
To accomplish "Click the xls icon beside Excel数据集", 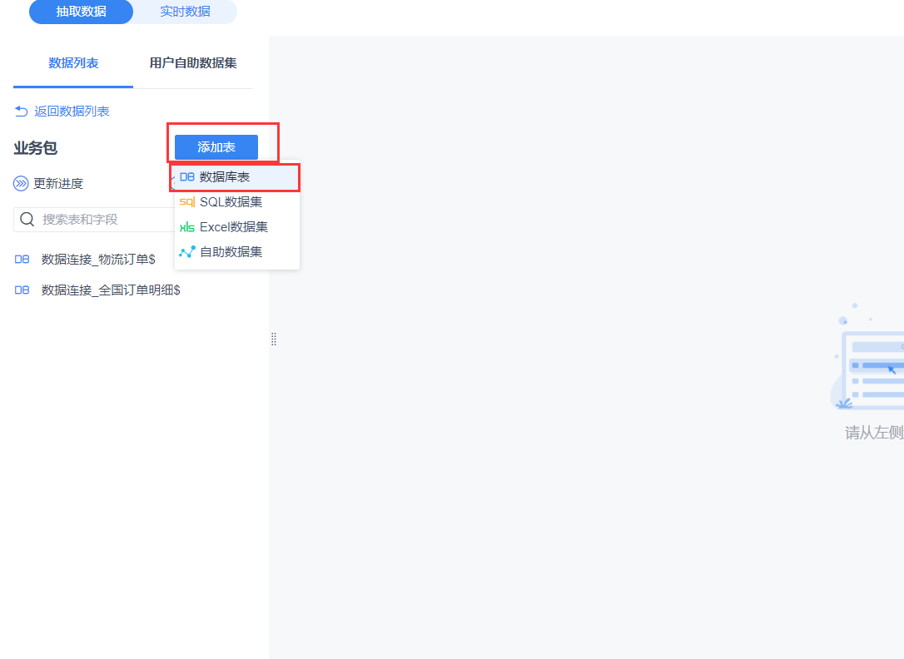I will (186, 226).
